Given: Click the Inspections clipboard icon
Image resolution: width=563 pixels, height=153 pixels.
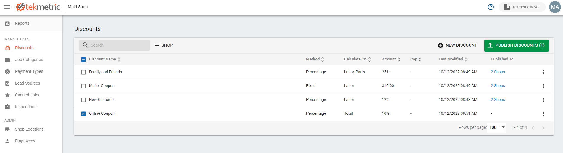Looking at the screenshot, I should 7,107.
